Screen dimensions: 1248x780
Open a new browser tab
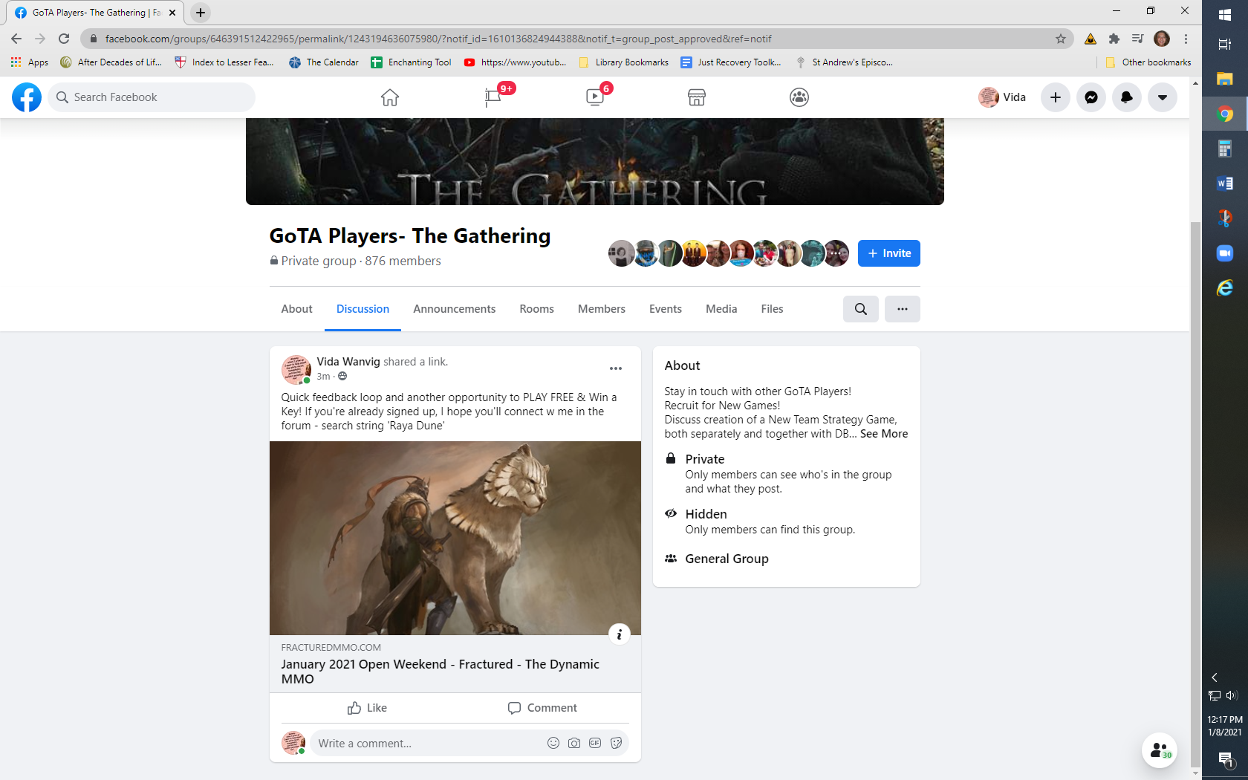201,13
